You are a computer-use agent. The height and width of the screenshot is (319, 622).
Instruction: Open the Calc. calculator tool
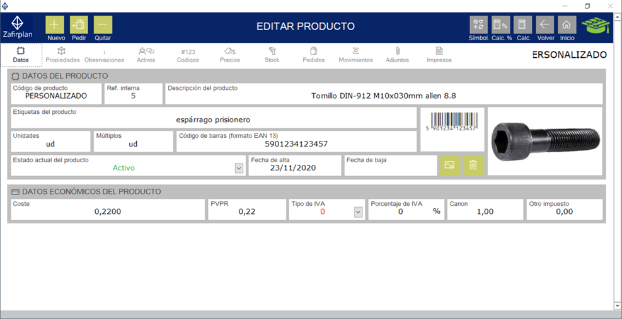[522, 25]
